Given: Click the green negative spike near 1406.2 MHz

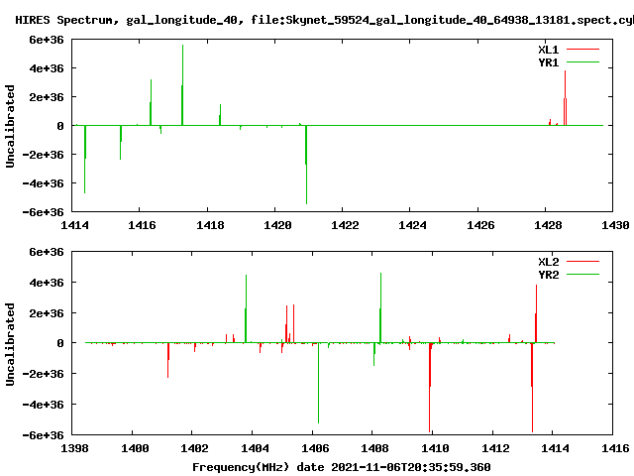Looking at the screenshot, I should point(319,383).
